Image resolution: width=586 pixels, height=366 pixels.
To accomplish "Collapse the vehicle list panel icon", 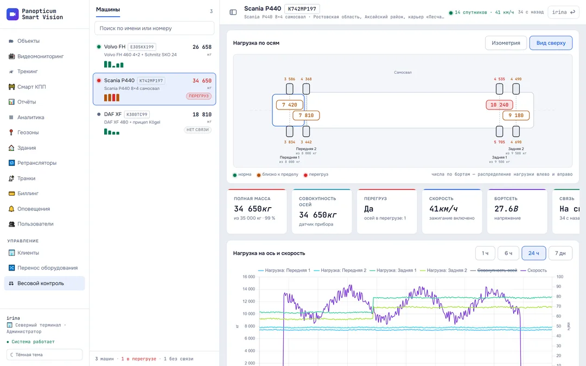I will [x=233, y=12].
